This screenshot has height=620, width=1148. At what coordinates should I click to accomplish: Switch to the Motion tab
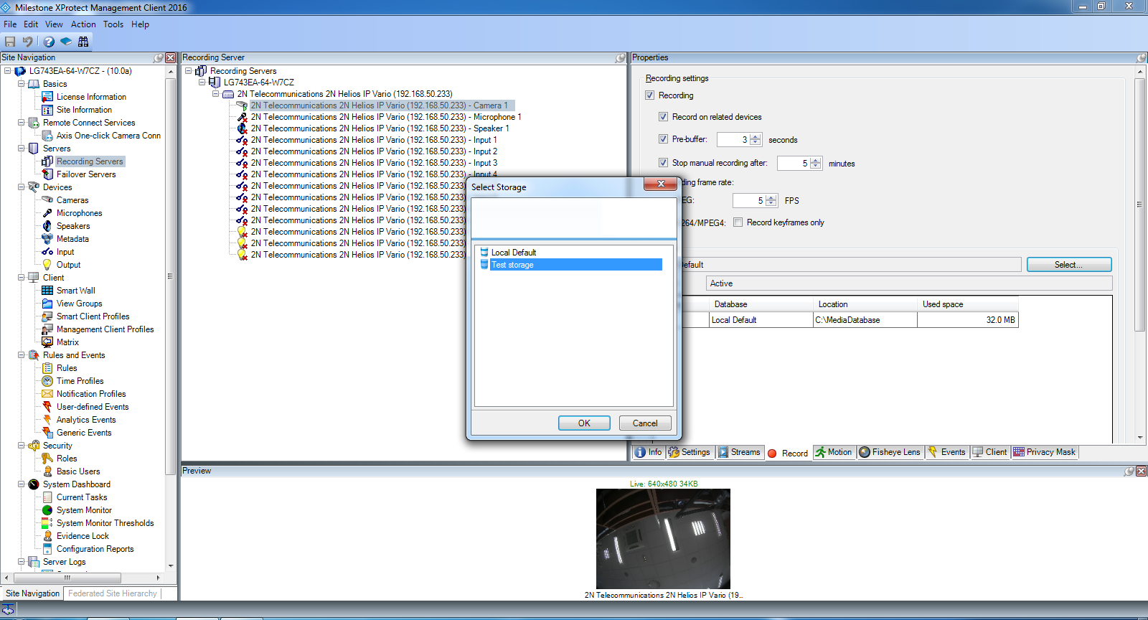coord(834,452)
